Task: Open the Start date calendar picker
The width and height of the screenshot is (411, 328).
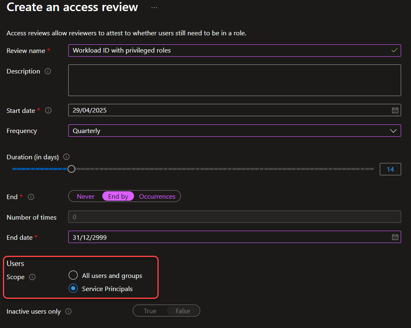Action: click(395, 110)
